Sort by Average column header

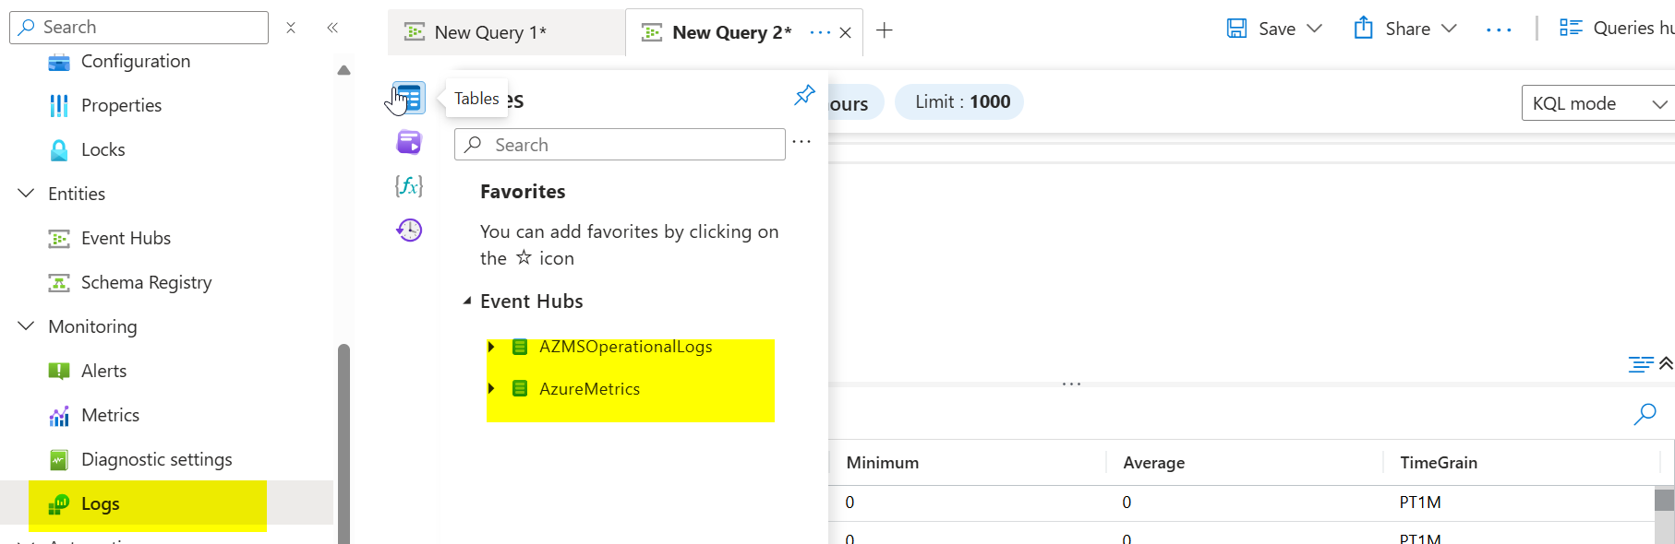pos(1153,463)
